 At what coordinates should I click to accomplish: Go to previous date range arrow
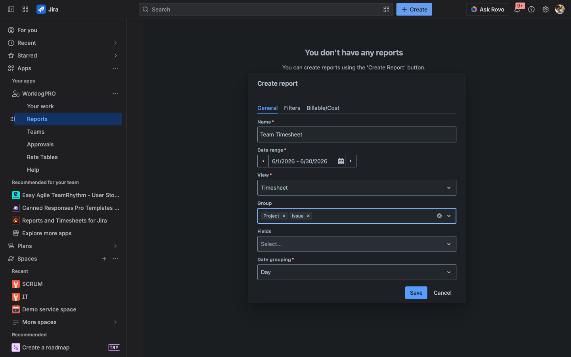click(263, 161)
